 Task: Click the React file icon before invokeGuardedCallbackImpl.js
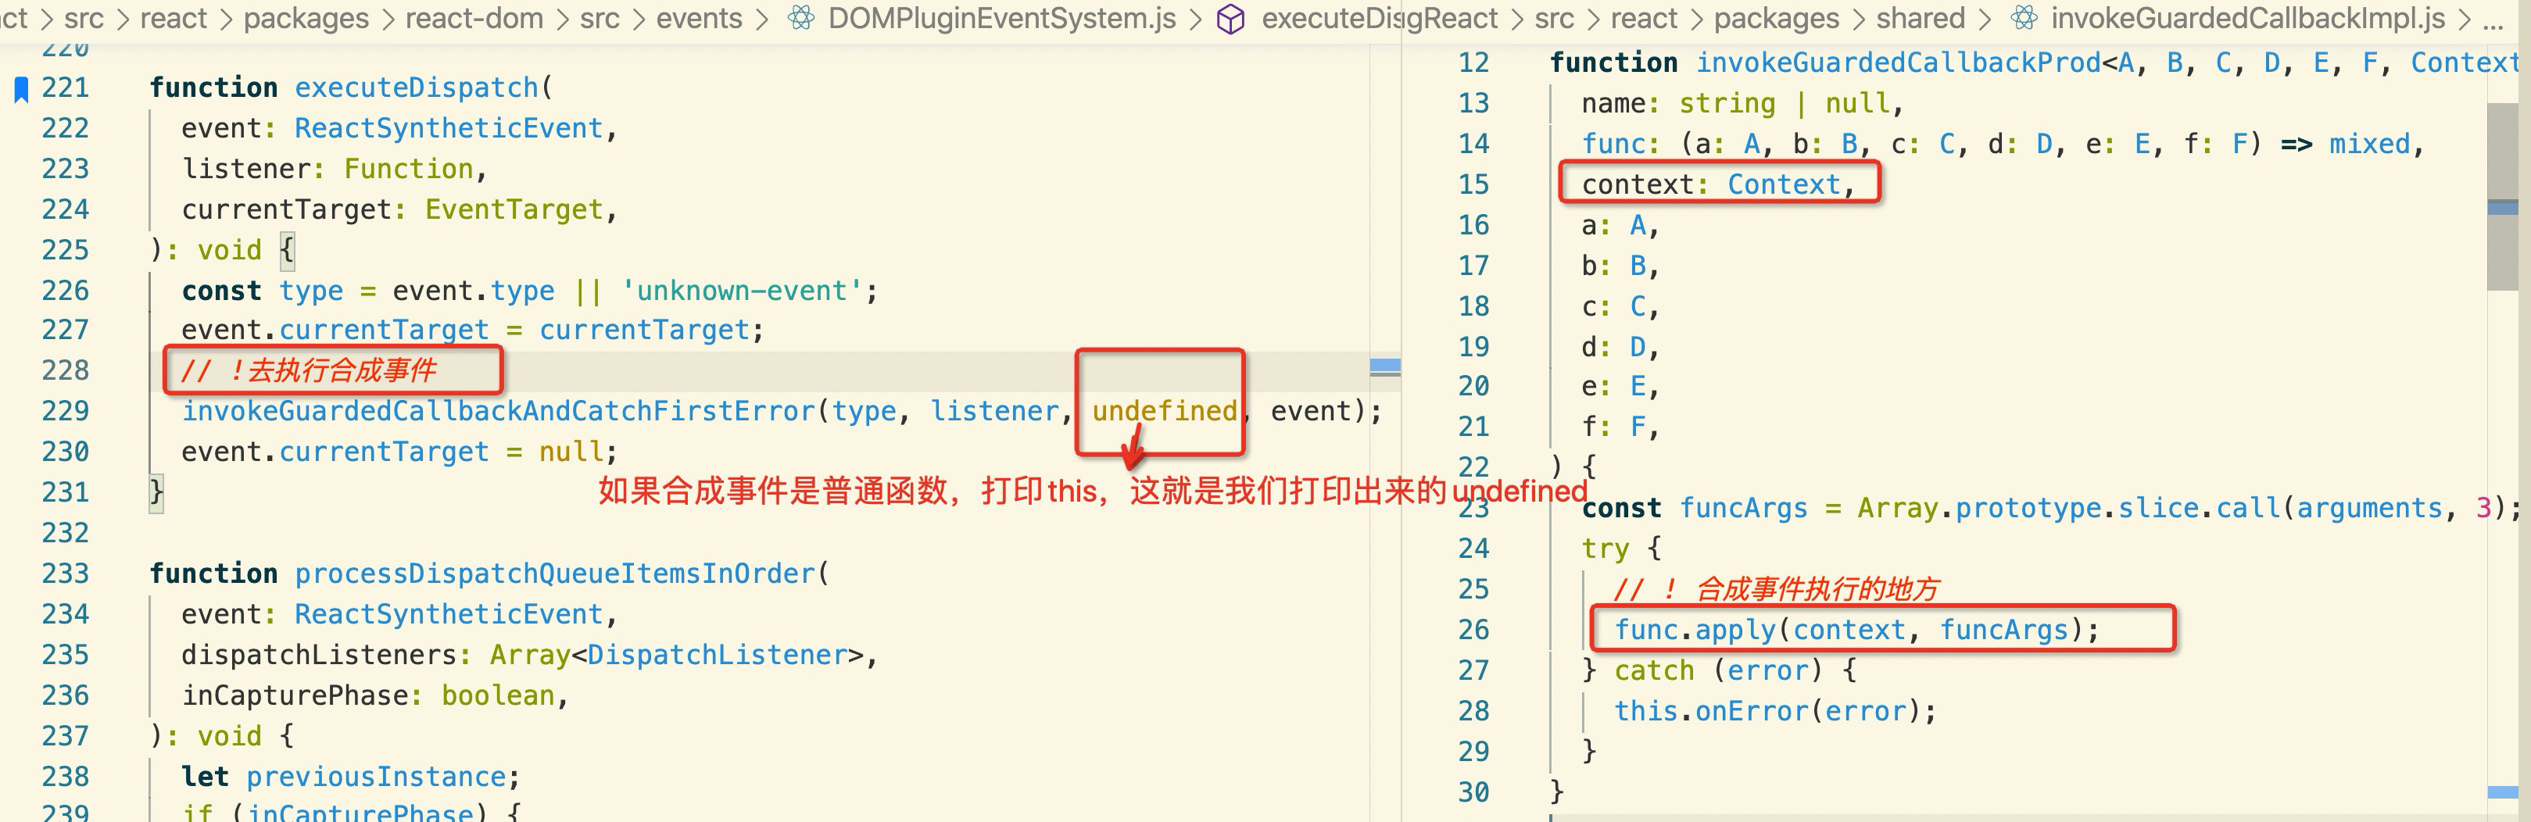(2024, 18)
